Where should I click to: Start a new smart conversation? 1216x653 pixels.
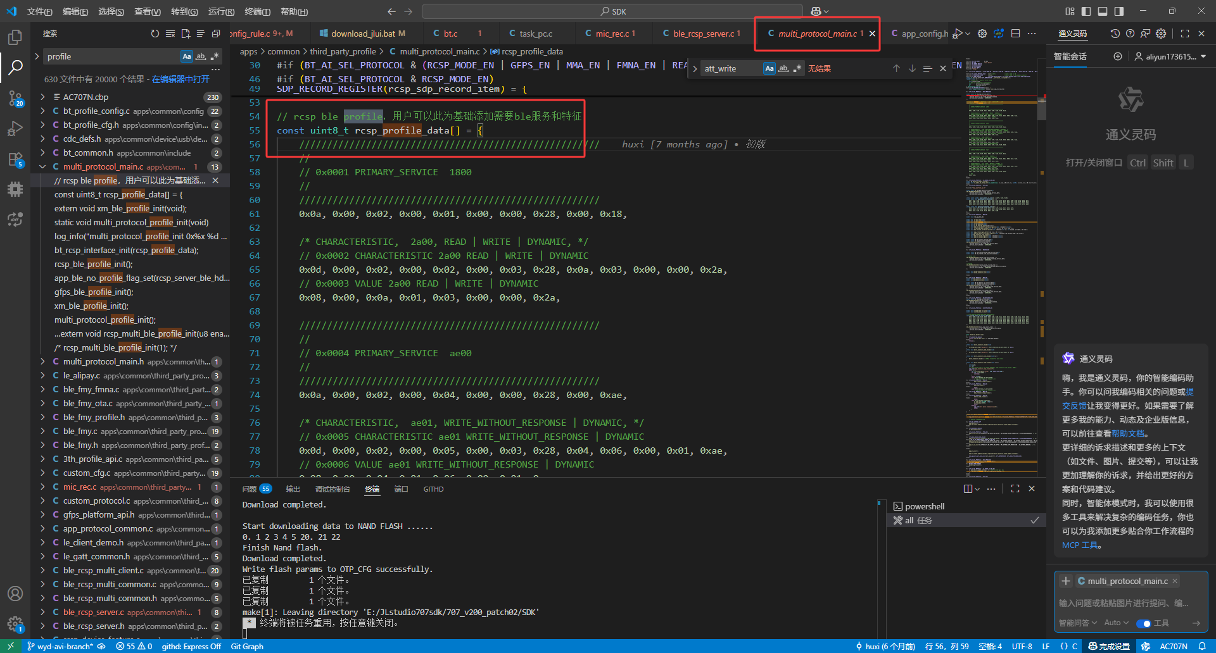pyautogui.click(x=1118, y=56)
